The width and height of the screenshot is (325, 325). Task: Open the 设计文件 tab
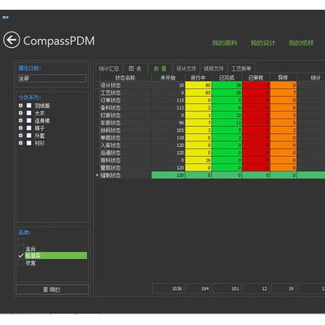pyautogui.click(x=186, y=68)
